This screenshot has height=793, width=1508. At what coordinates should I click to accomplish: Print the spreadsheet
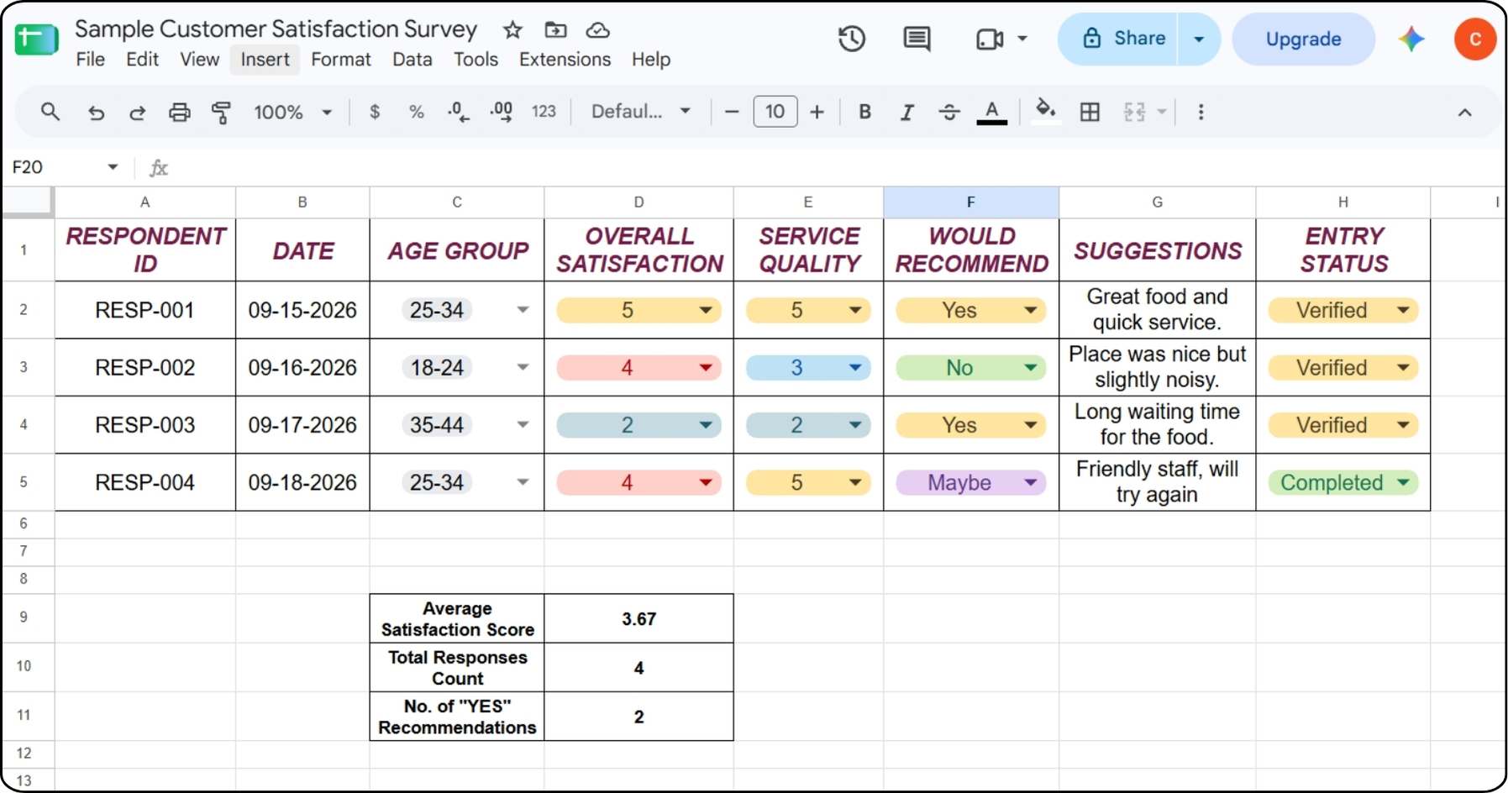pos(179,112)
